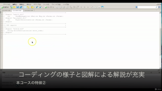Open the ツール menu
The image size is (162, 91).
(46, 5)
